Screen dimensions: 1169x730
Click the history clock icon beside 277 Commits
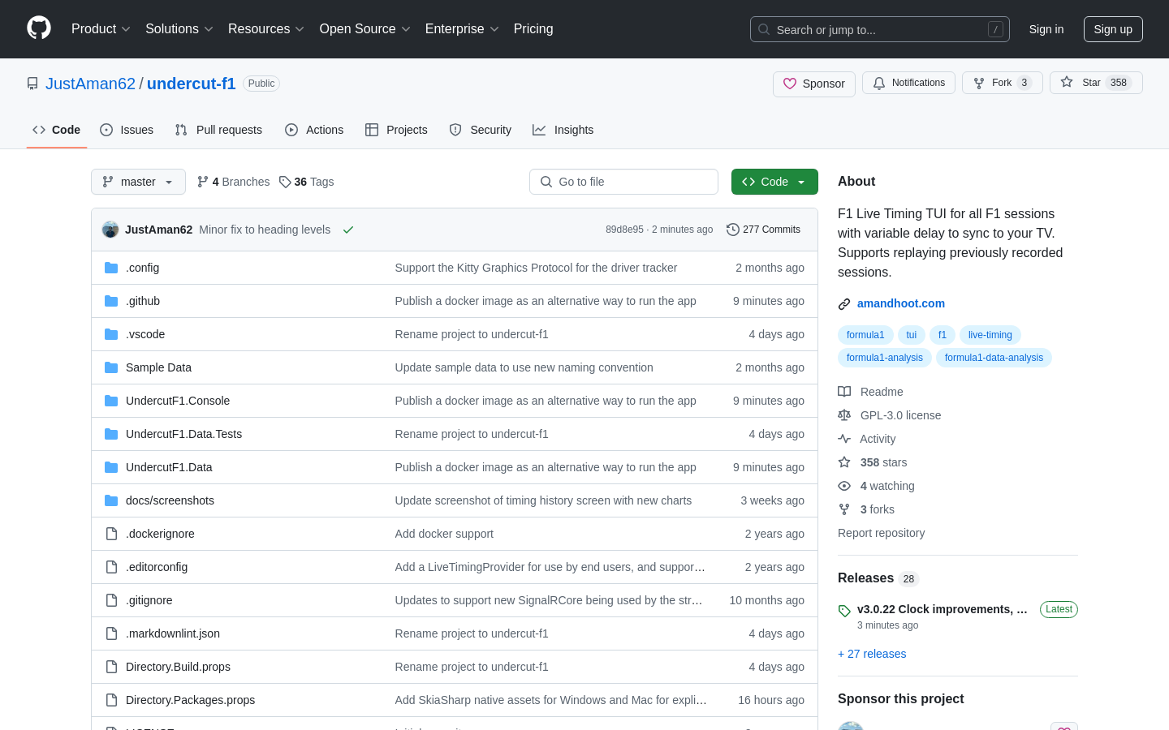tap(733, 230)
